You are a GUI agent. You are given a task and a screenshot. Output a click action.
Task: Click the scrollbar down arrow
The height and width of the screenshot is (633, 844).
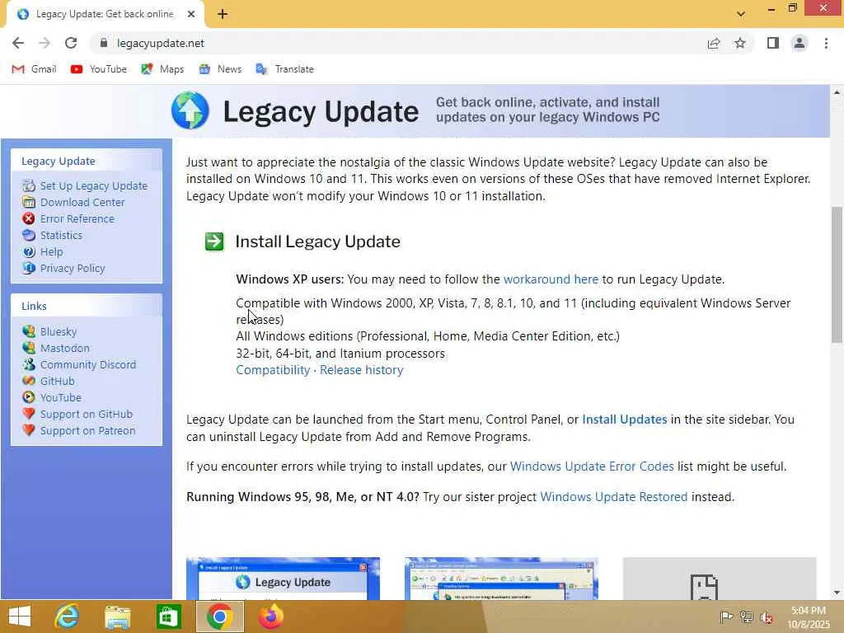(837, 593)
